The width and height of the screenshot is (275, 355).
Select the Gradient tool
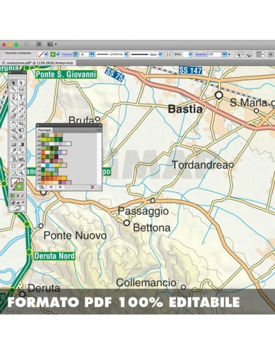21,144
